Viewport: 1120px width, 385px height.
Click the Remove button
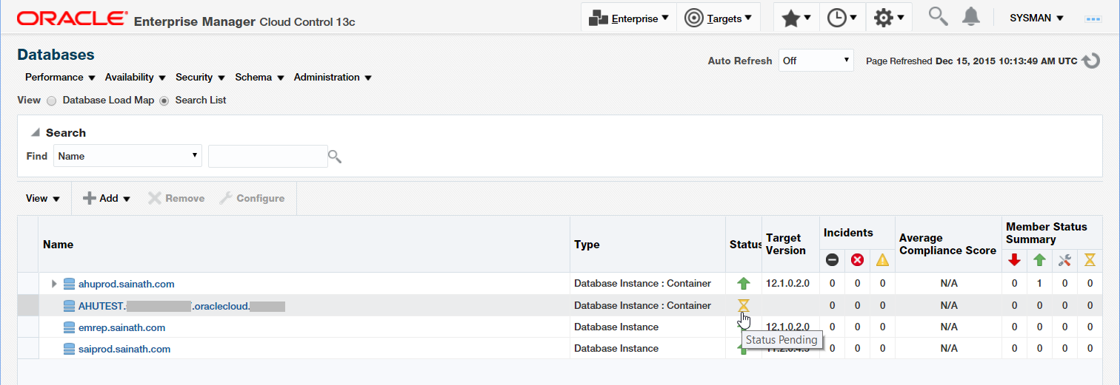pos(176,198)
